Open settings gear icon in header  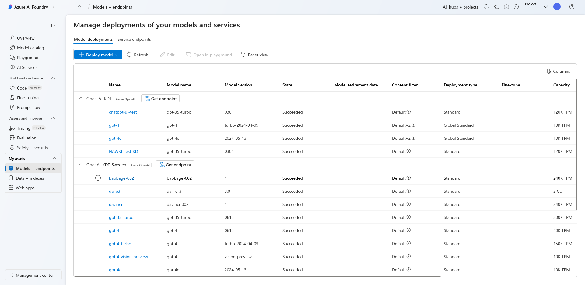point(506,7)
